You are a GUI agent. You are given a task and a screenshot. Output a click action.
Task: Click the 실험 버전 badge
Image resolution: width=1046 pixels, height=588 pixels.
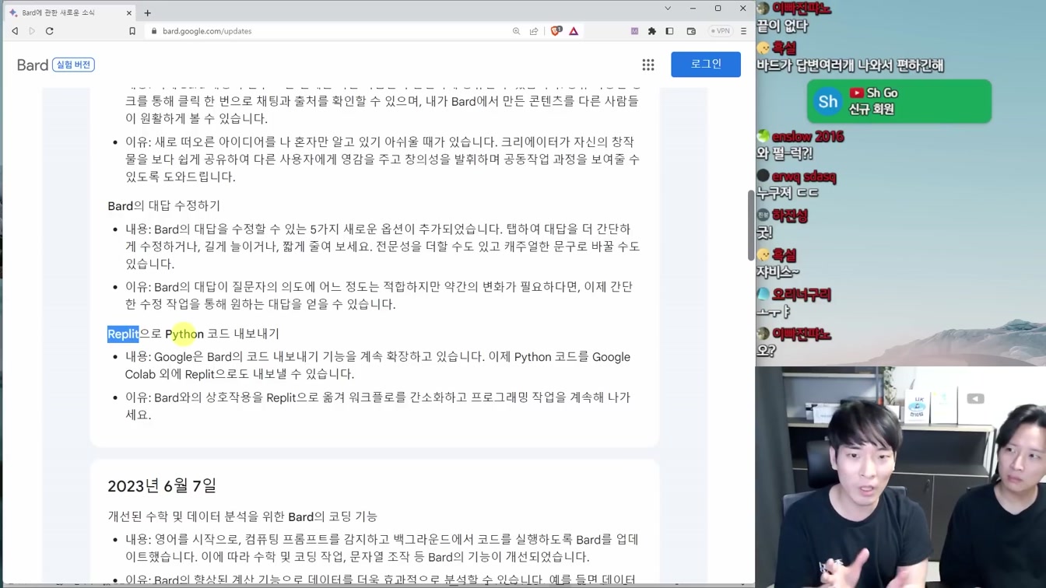(x=73, y=65)
